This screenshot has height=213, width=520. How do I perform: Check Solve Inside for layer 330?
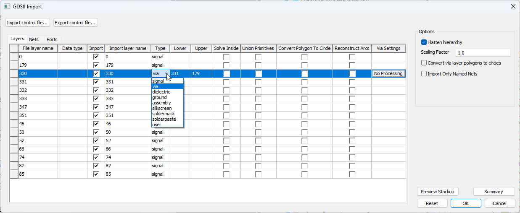click(226, 74)
